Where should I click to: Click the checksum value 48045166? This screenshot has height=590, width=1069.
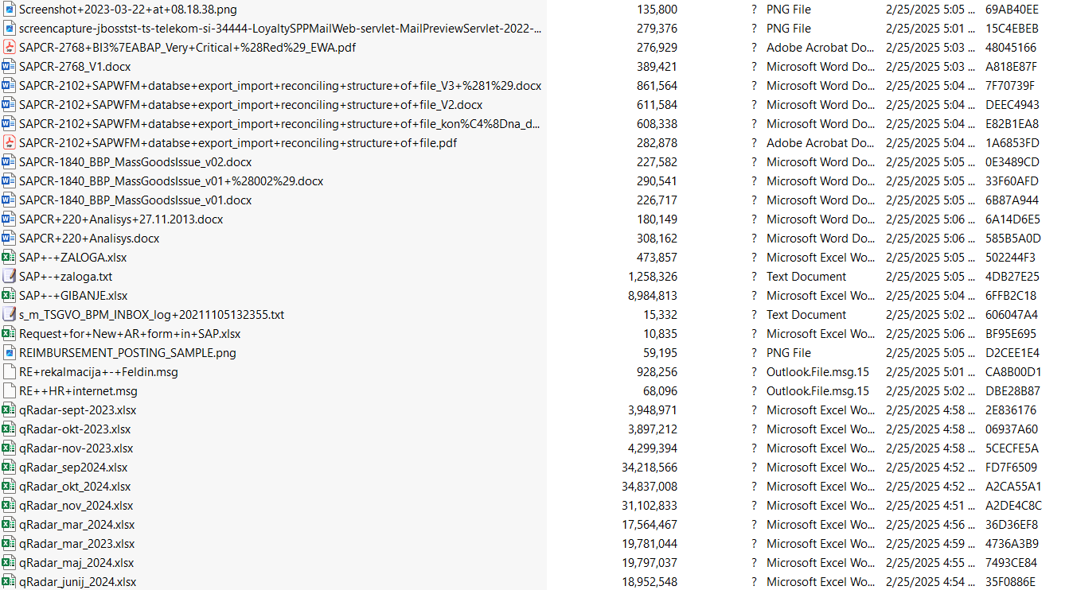(1011, 48)
